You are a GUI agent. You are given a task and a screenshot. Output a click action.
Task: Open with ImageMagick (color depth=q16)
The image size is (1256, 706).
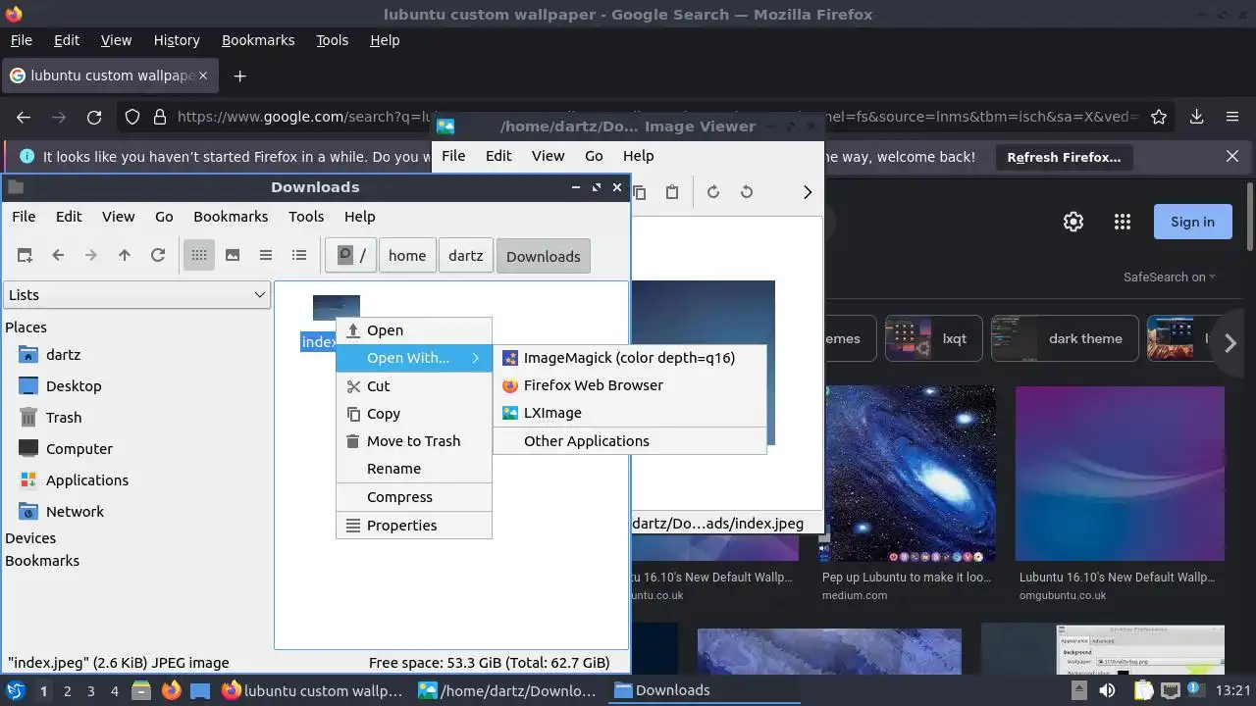click(x=629, y=358)
